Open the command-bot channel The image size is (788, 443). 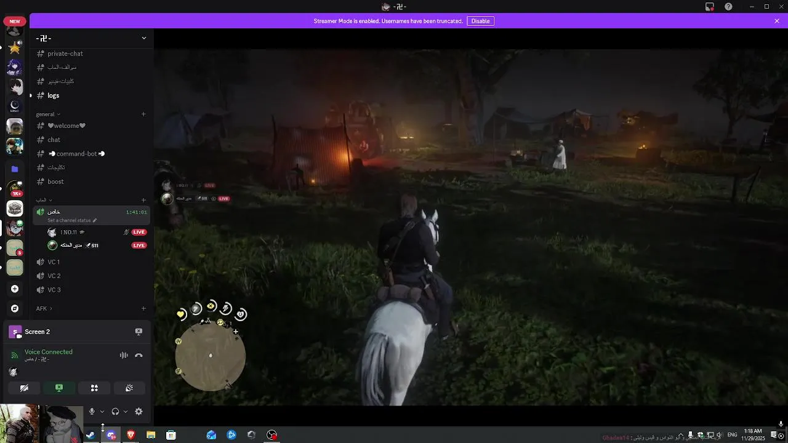[91, 154]
